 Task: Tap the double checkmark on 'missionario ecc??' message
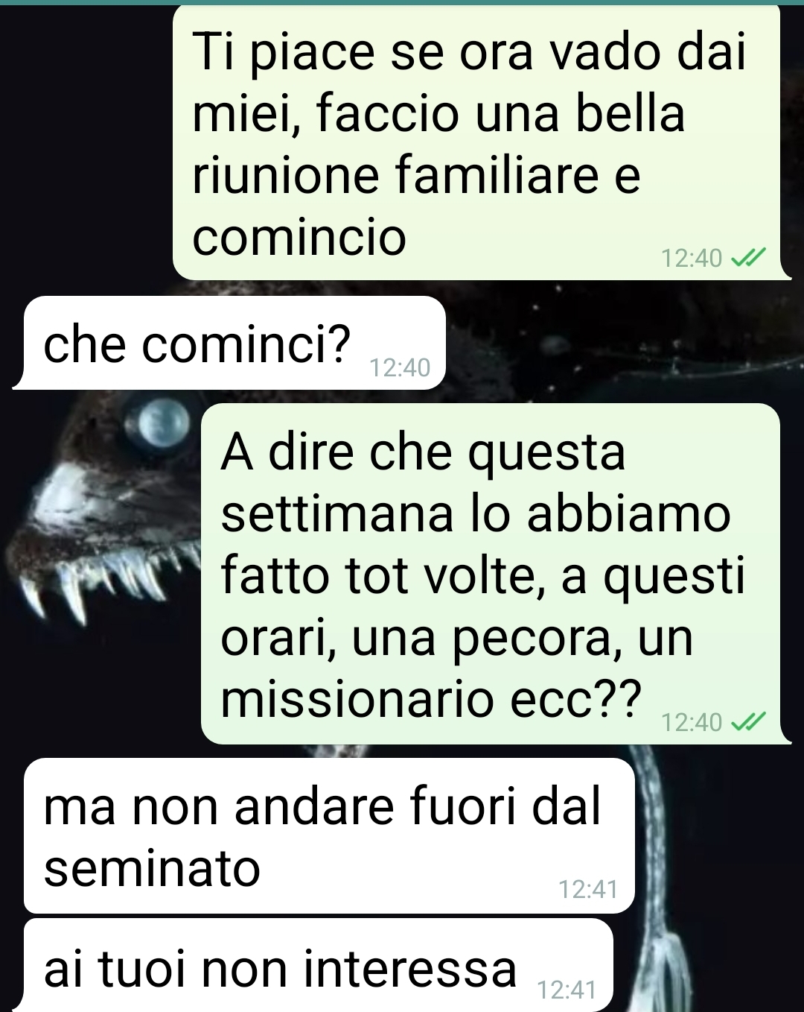(x=748, y=721)
